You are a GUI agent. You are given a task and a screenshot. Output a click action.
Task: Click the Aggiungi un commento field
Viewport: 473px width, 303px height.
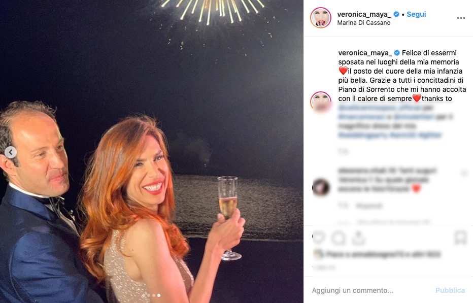click(370, 290)
